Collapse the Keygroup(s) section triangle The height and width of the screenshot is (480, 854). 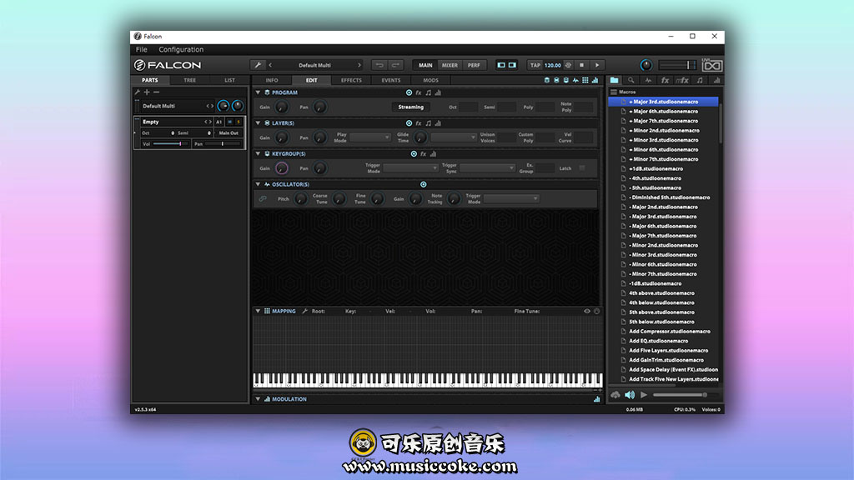(x=259, y=154)
